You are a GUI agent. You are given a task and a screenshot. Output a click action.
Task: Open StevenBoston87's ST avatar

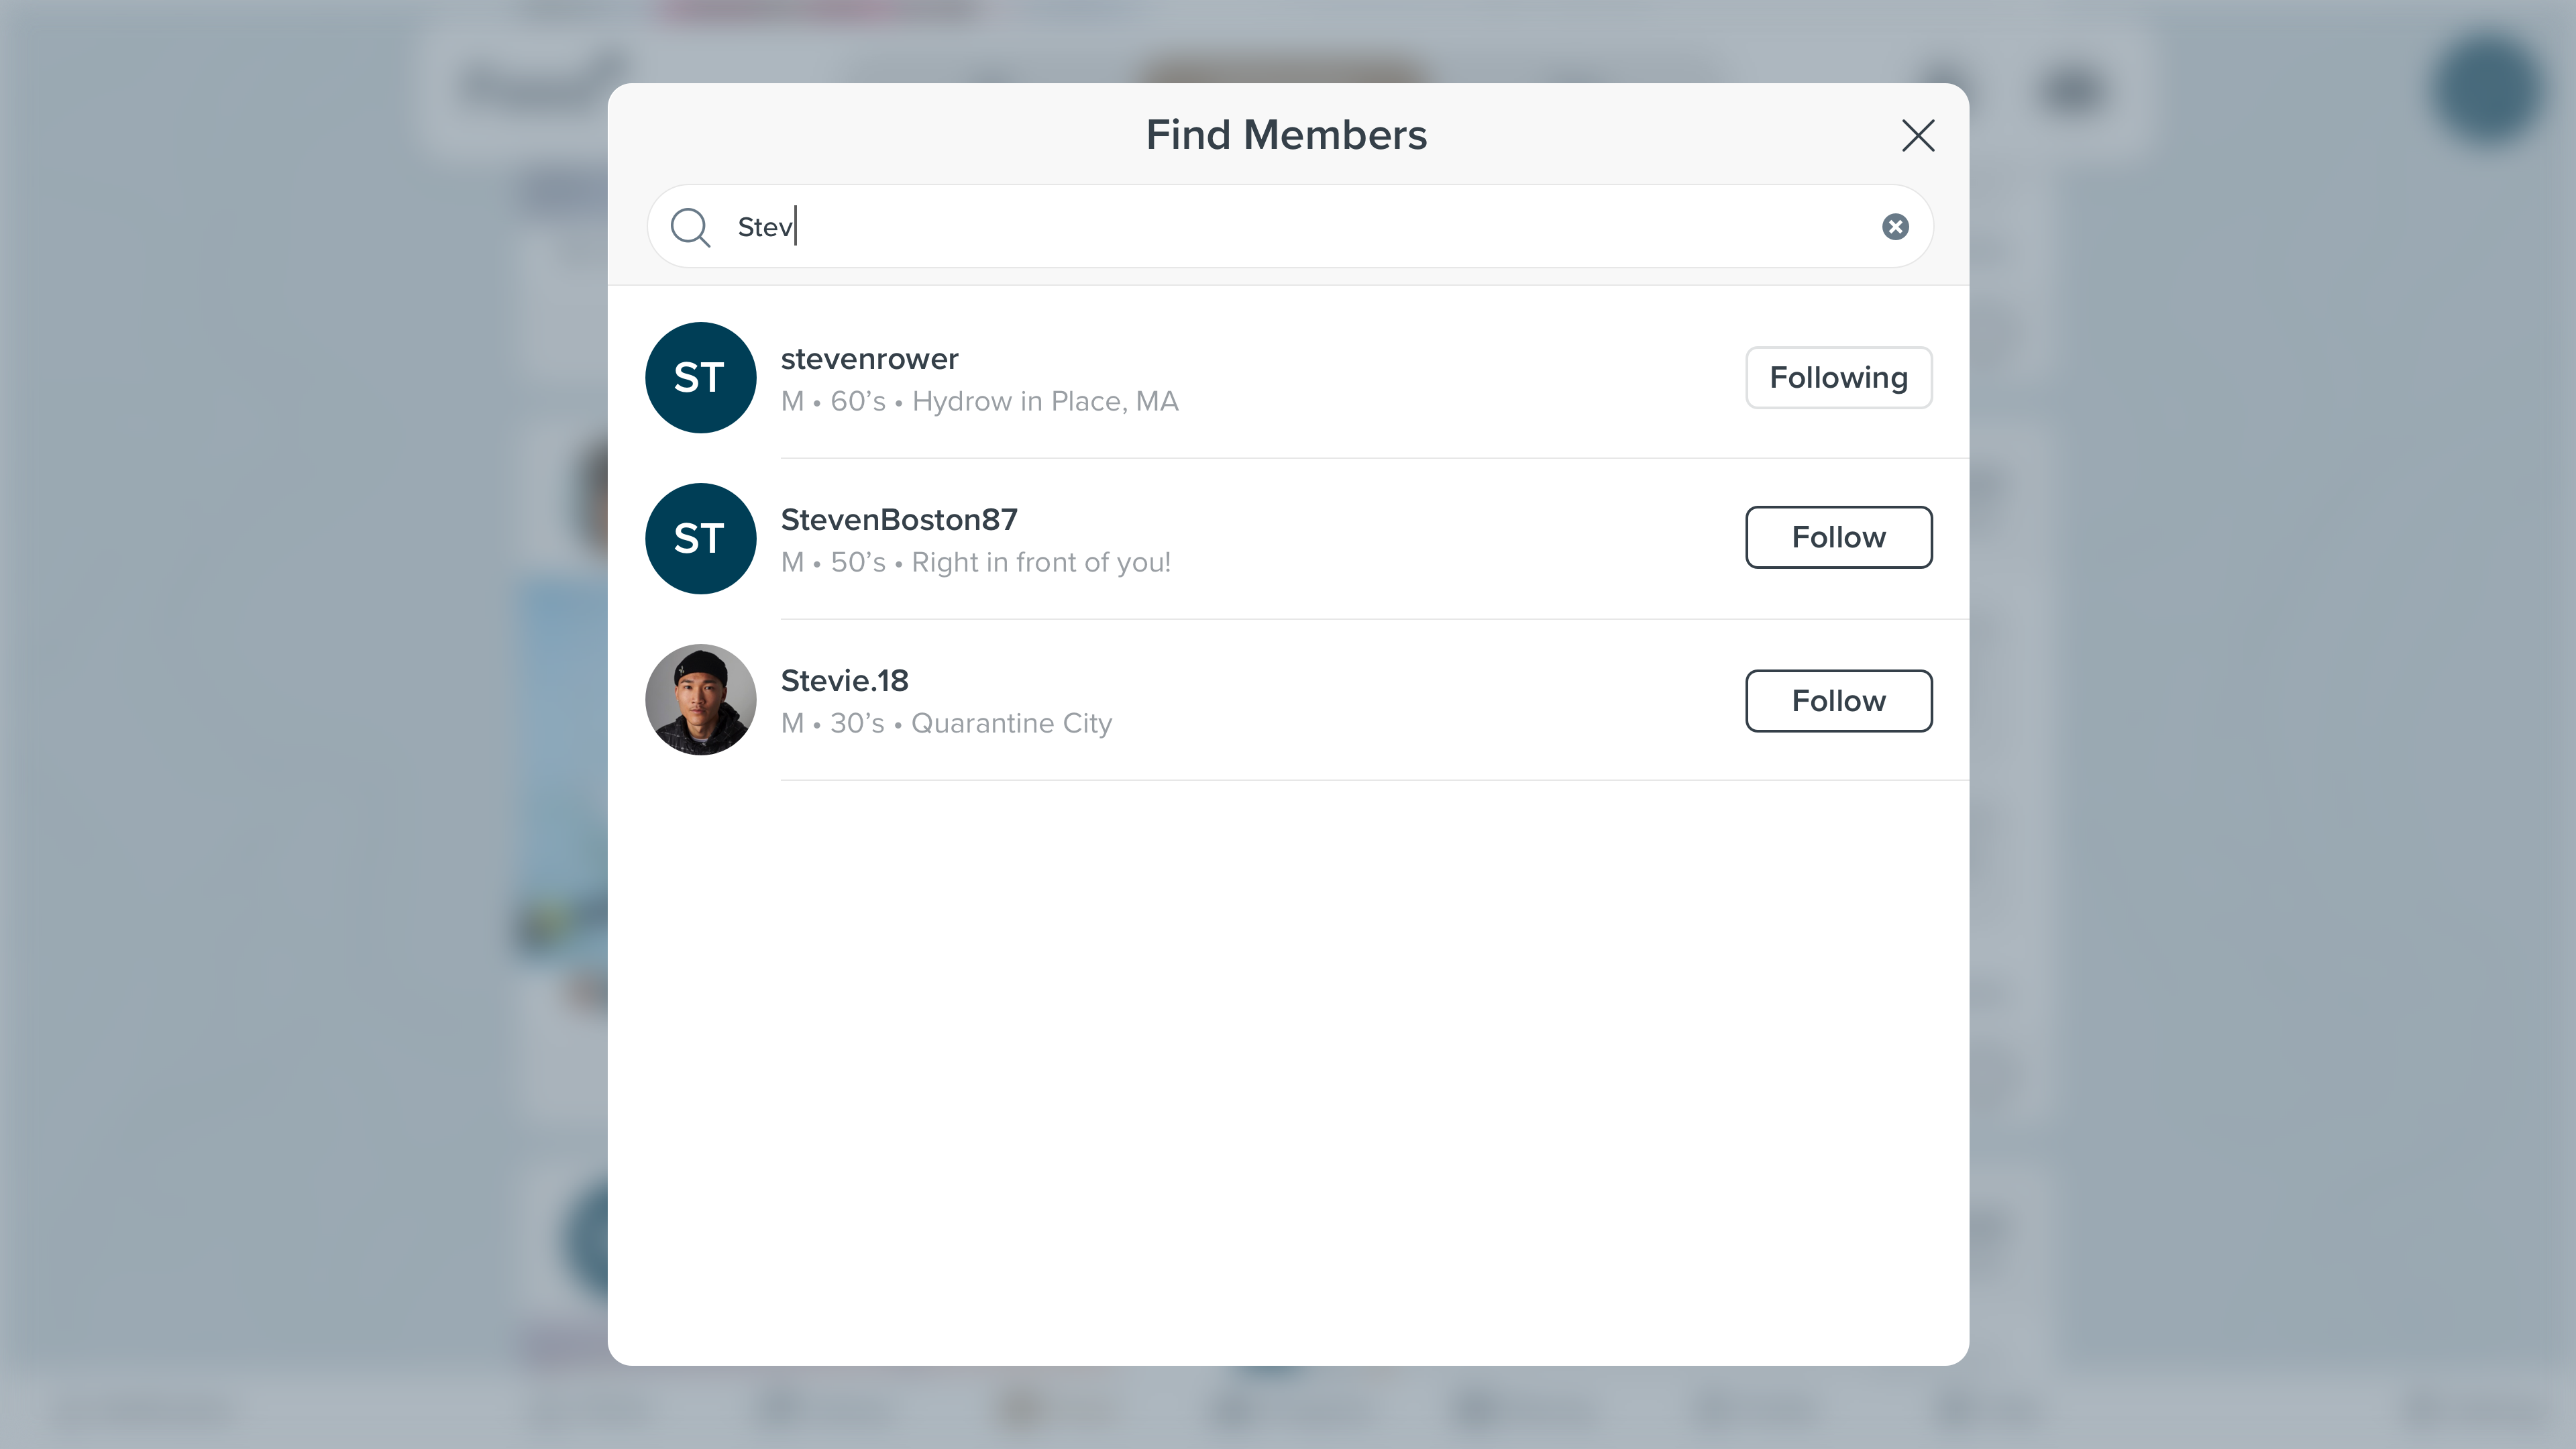coord(700,538)
